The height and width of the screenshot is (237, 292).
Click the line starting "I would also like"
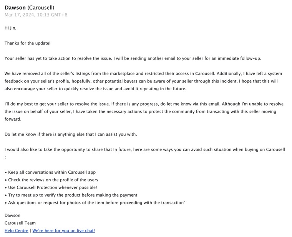coord(144,149)
